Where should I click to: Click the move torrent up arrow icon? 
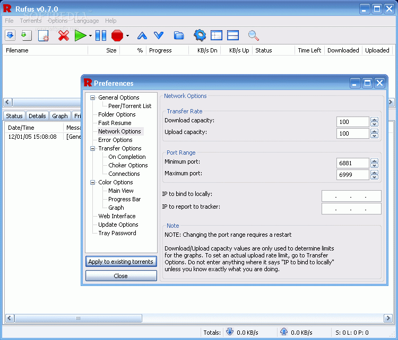pyautogui.click(x=142, y=35)
